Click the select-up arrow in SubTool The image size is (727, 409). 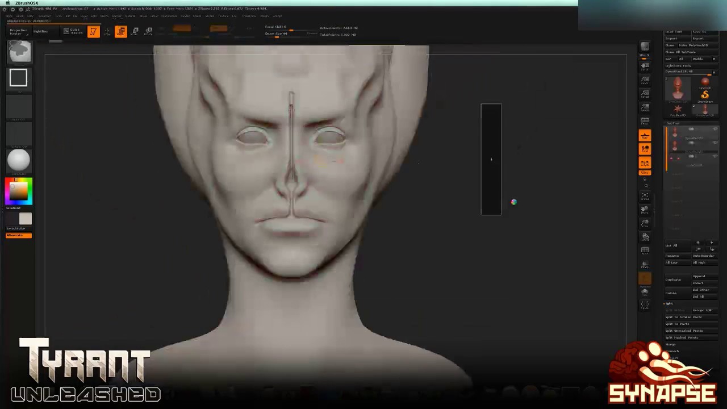tap(699, 243)
